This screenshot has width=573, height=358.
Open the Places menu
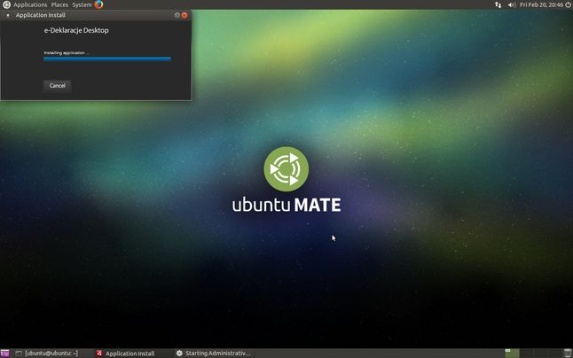[x=59, y=4]
